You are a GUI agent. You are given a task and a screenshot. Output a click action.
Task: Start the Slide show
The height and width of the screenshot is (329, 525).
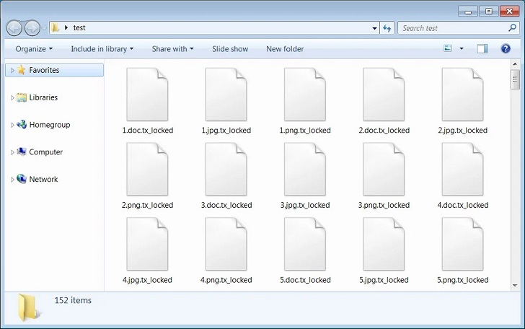[230, 49]
